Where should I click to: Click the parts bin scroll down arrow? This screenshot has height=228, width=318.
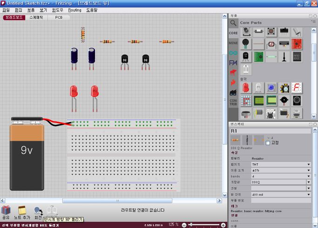point(314,117)
